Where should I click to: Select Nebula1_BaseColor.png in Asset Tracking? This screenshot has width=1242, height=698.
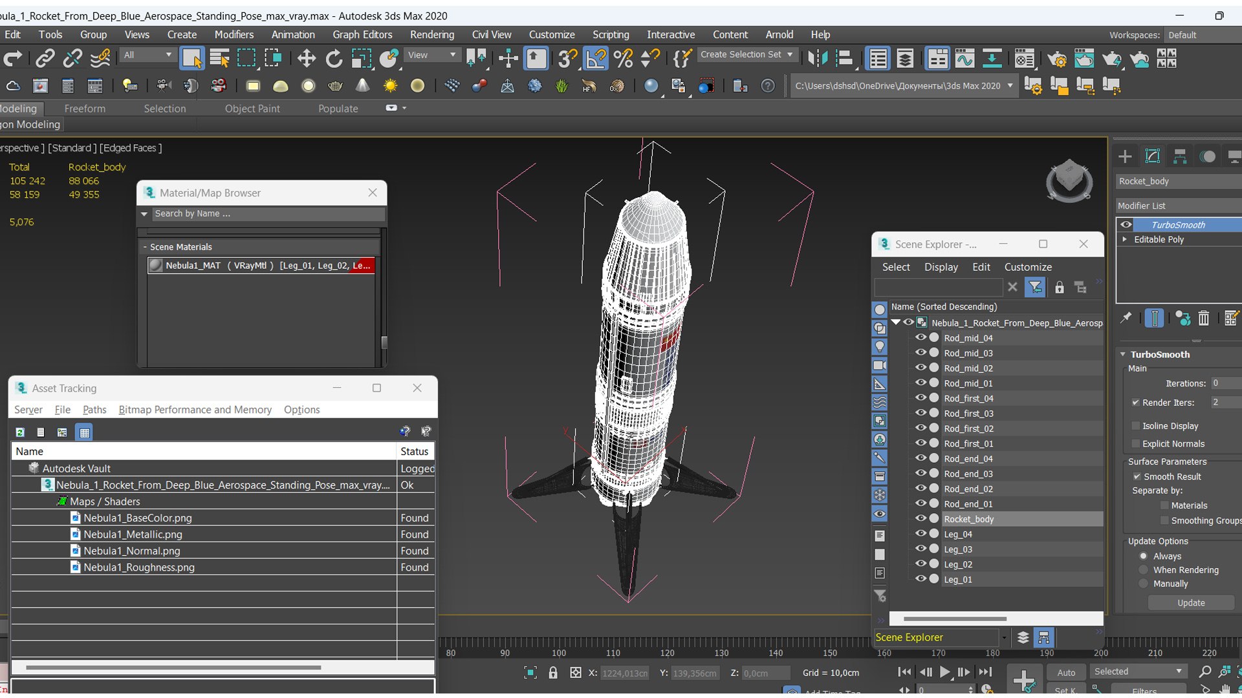click(x=137, y=518)
